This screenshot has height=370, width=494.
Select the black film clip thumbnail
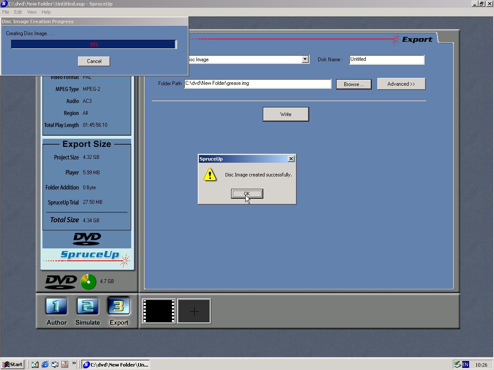click(x=159, y=311)
